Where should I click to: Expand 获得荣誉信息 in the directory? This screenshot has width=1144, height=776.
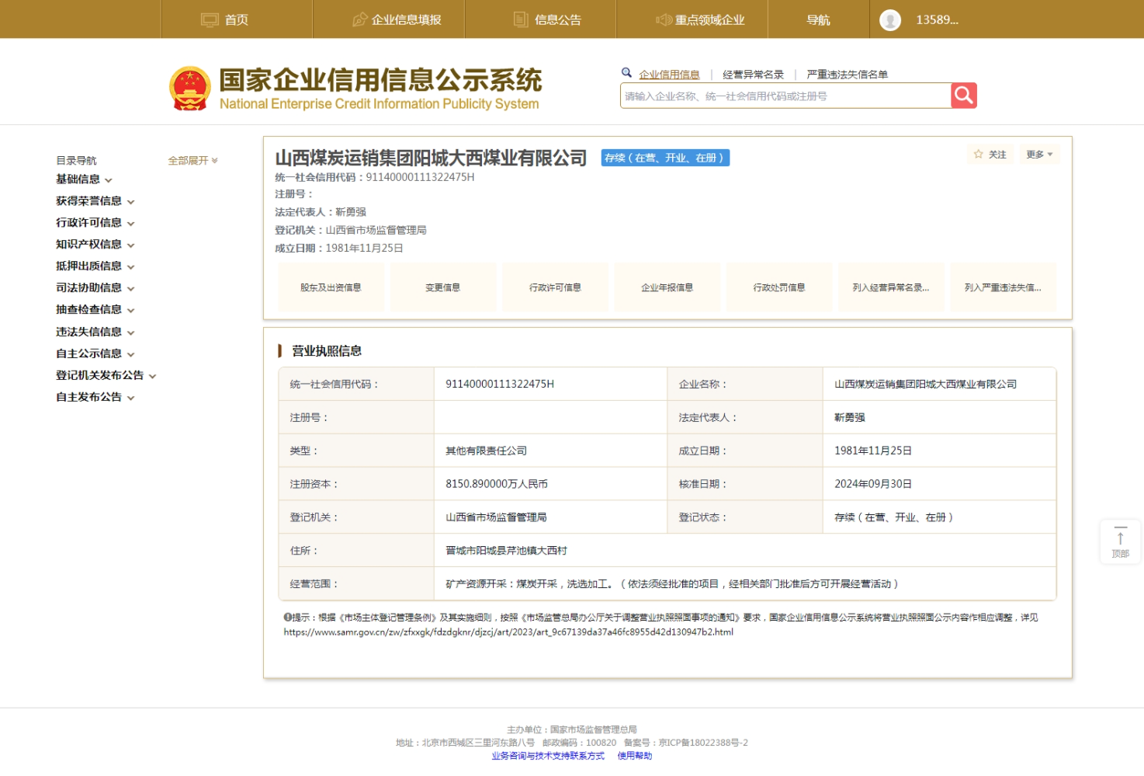[95, 201]
